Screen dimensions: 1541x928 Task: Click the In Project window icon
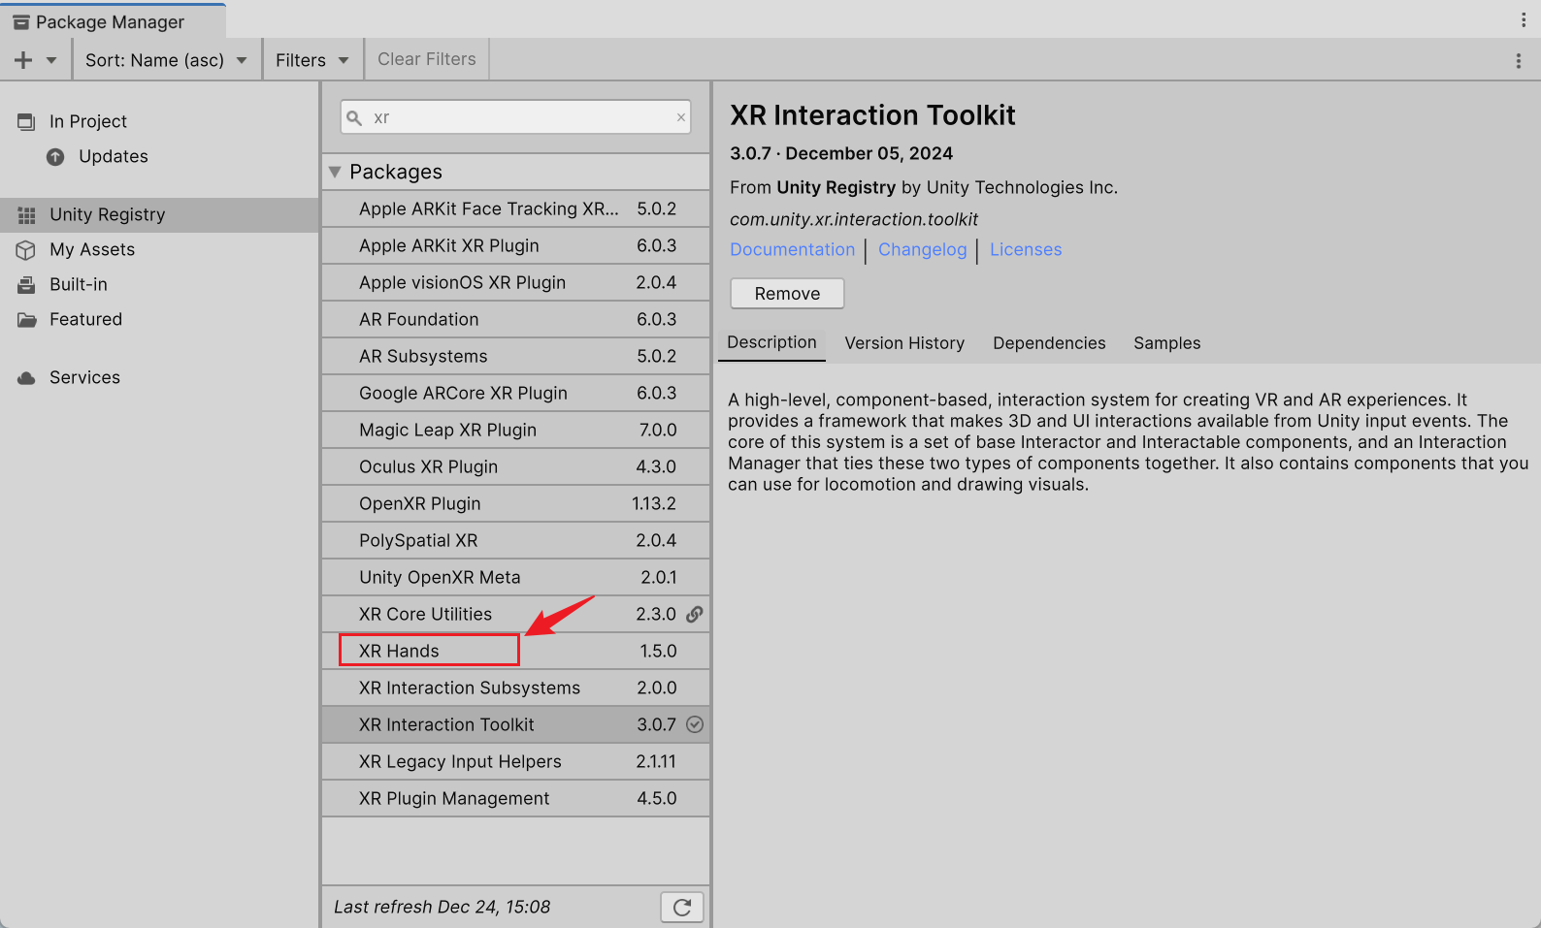pos(26,122)
